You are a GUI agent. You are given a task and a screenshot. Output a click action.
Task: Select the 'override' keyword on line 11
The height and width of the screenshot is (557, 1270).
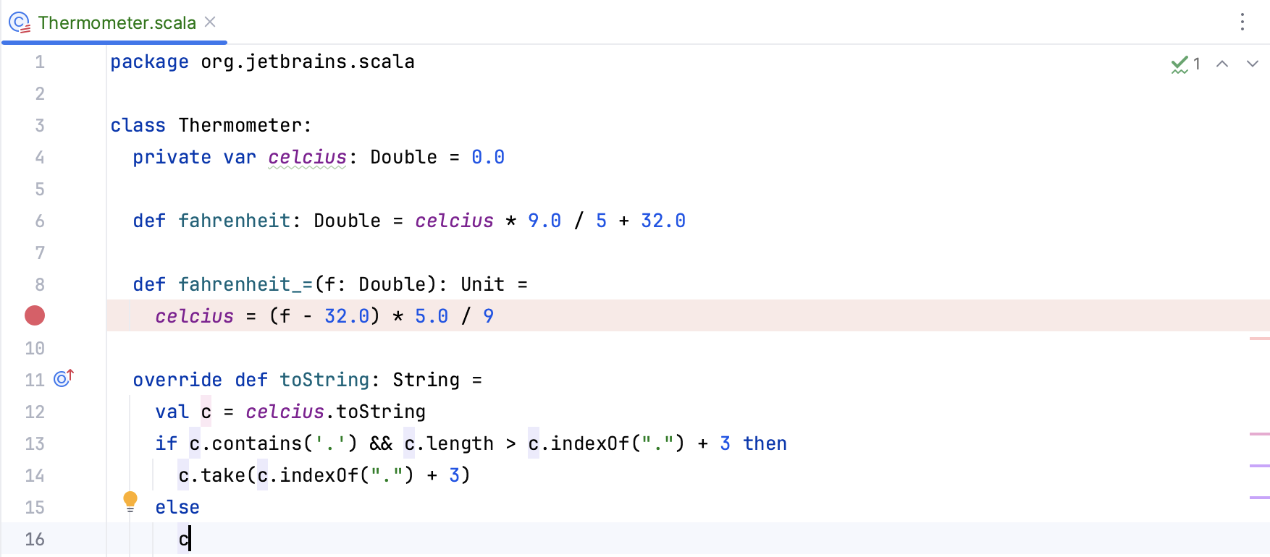click(177, 379)
